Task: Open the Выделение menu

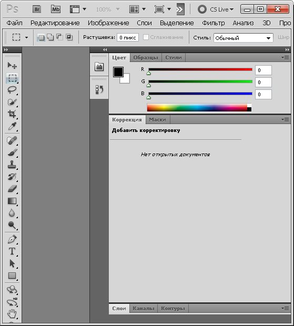Action: (177, 23)
